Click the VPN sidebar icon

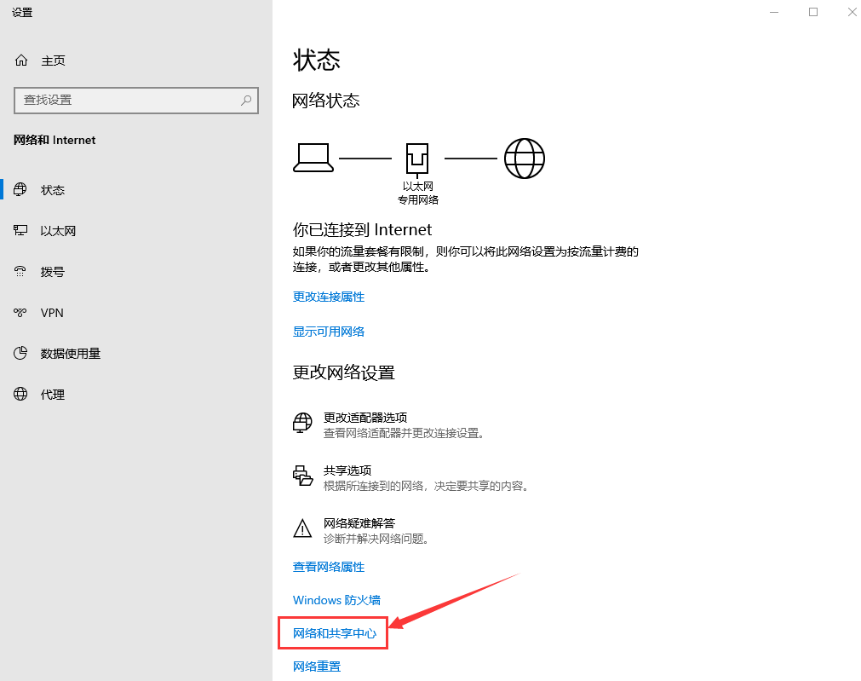click(x=21, y=313)
